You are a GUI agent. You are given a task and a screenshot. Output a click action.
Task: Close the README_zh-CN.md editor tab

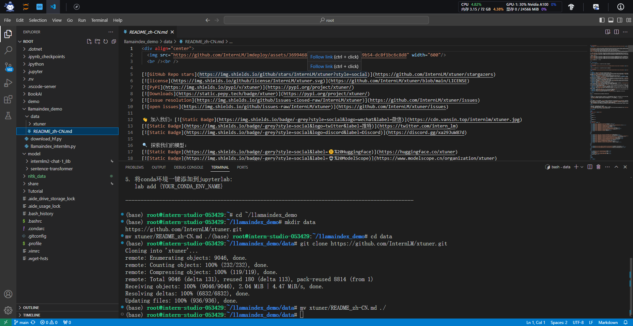pos(172,32)
